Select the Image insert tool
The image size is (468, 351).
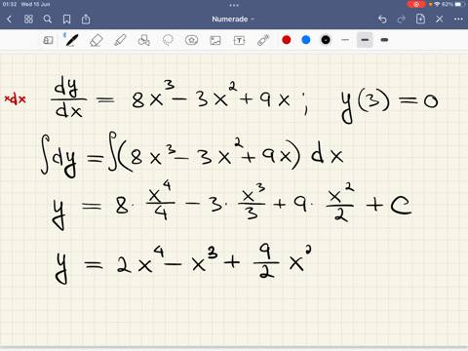click(215, 41)
